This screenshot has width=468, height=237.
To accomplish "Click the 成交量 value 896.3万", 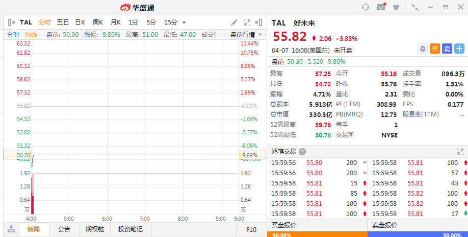I will pyautogui.click(x=453, y=74).
